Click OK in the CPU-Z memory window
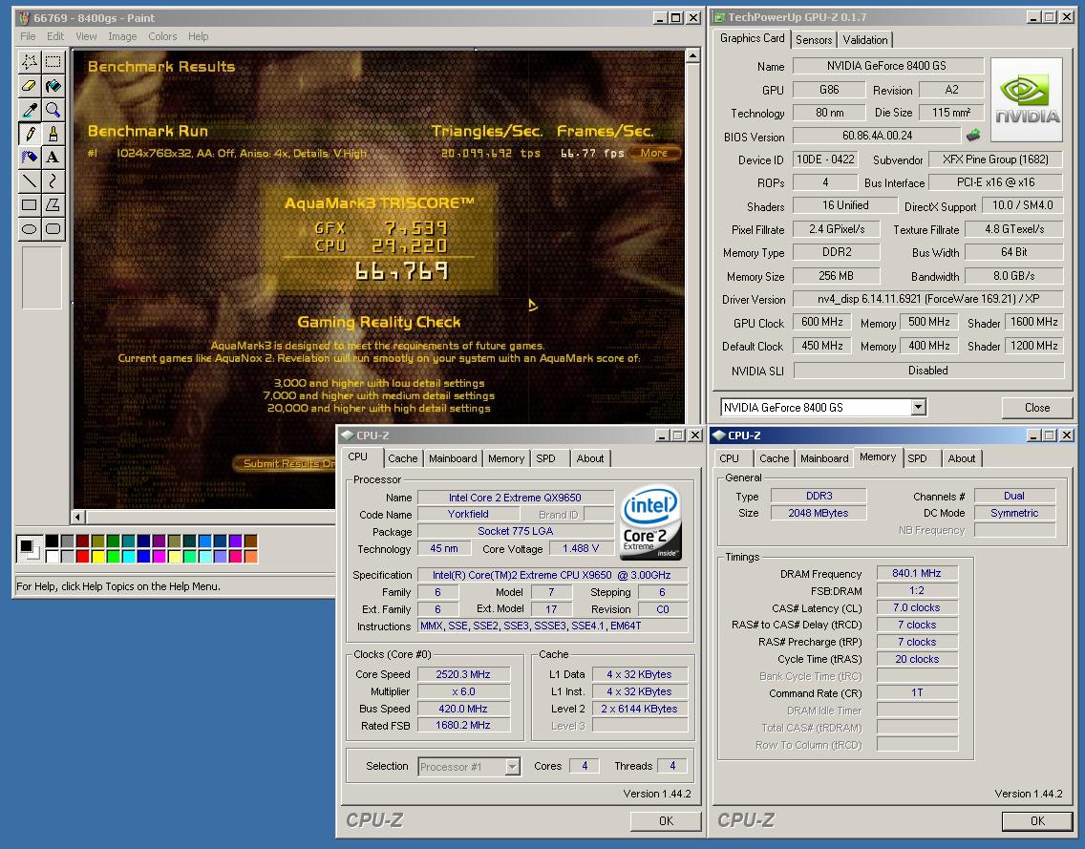Screen dimensions: 1085x849 click(x=1037, y=820)
